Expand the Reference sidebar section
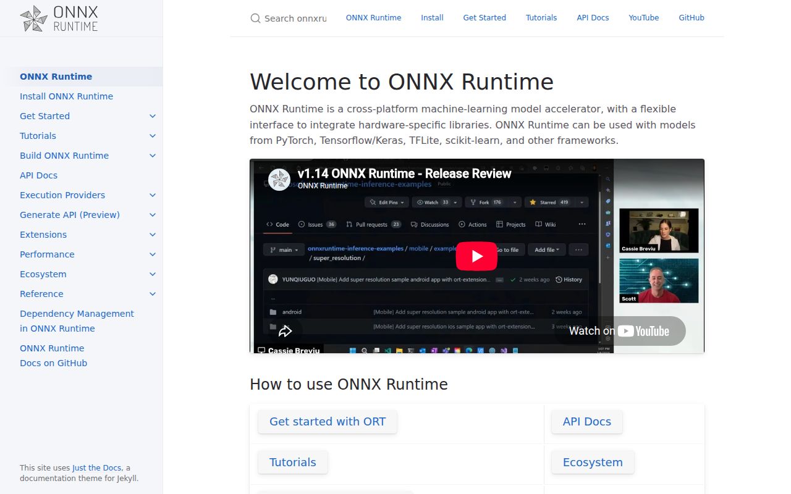 153,294
